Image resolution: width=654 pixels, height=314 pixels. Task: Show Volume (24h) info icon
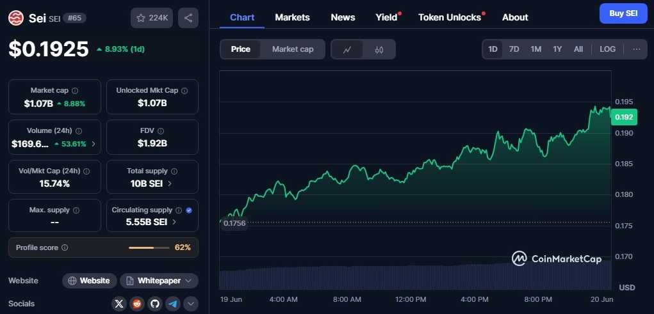click(x=78, y=130)
